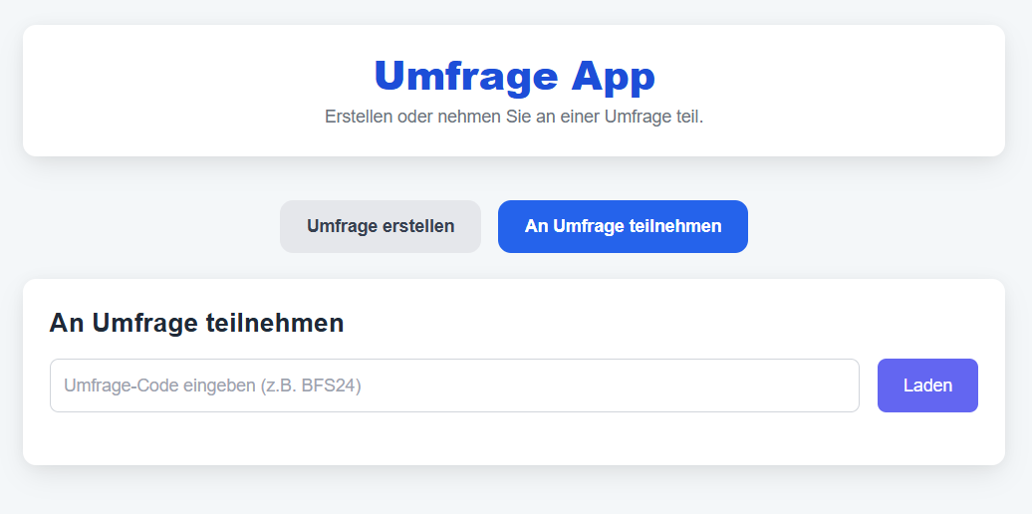Click the gray Umfrage erstellen button
The image size is (1032, 514).
click(x=381, y=226)
